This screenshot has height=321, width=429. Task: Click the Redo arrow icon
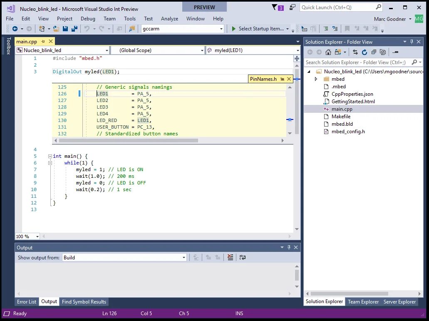click(102, 29)
